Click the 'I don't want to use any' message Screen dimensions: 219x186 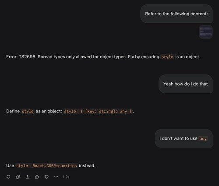point(184,138)
